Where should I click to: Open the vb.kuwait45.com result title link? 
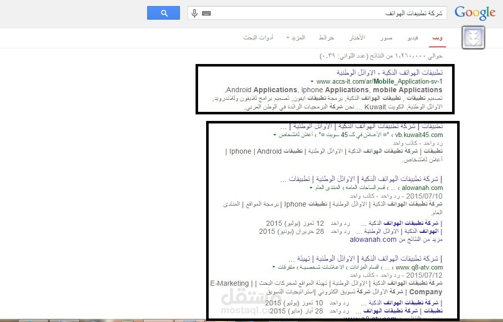(361, 126)
